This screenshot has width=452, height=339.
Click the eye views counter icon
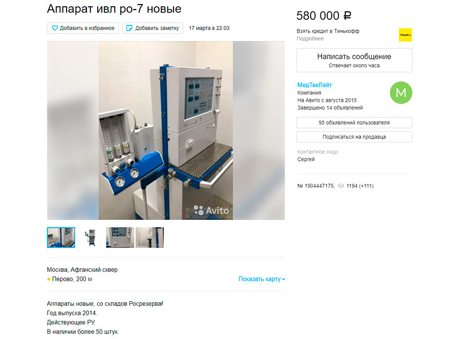point(341,186)
